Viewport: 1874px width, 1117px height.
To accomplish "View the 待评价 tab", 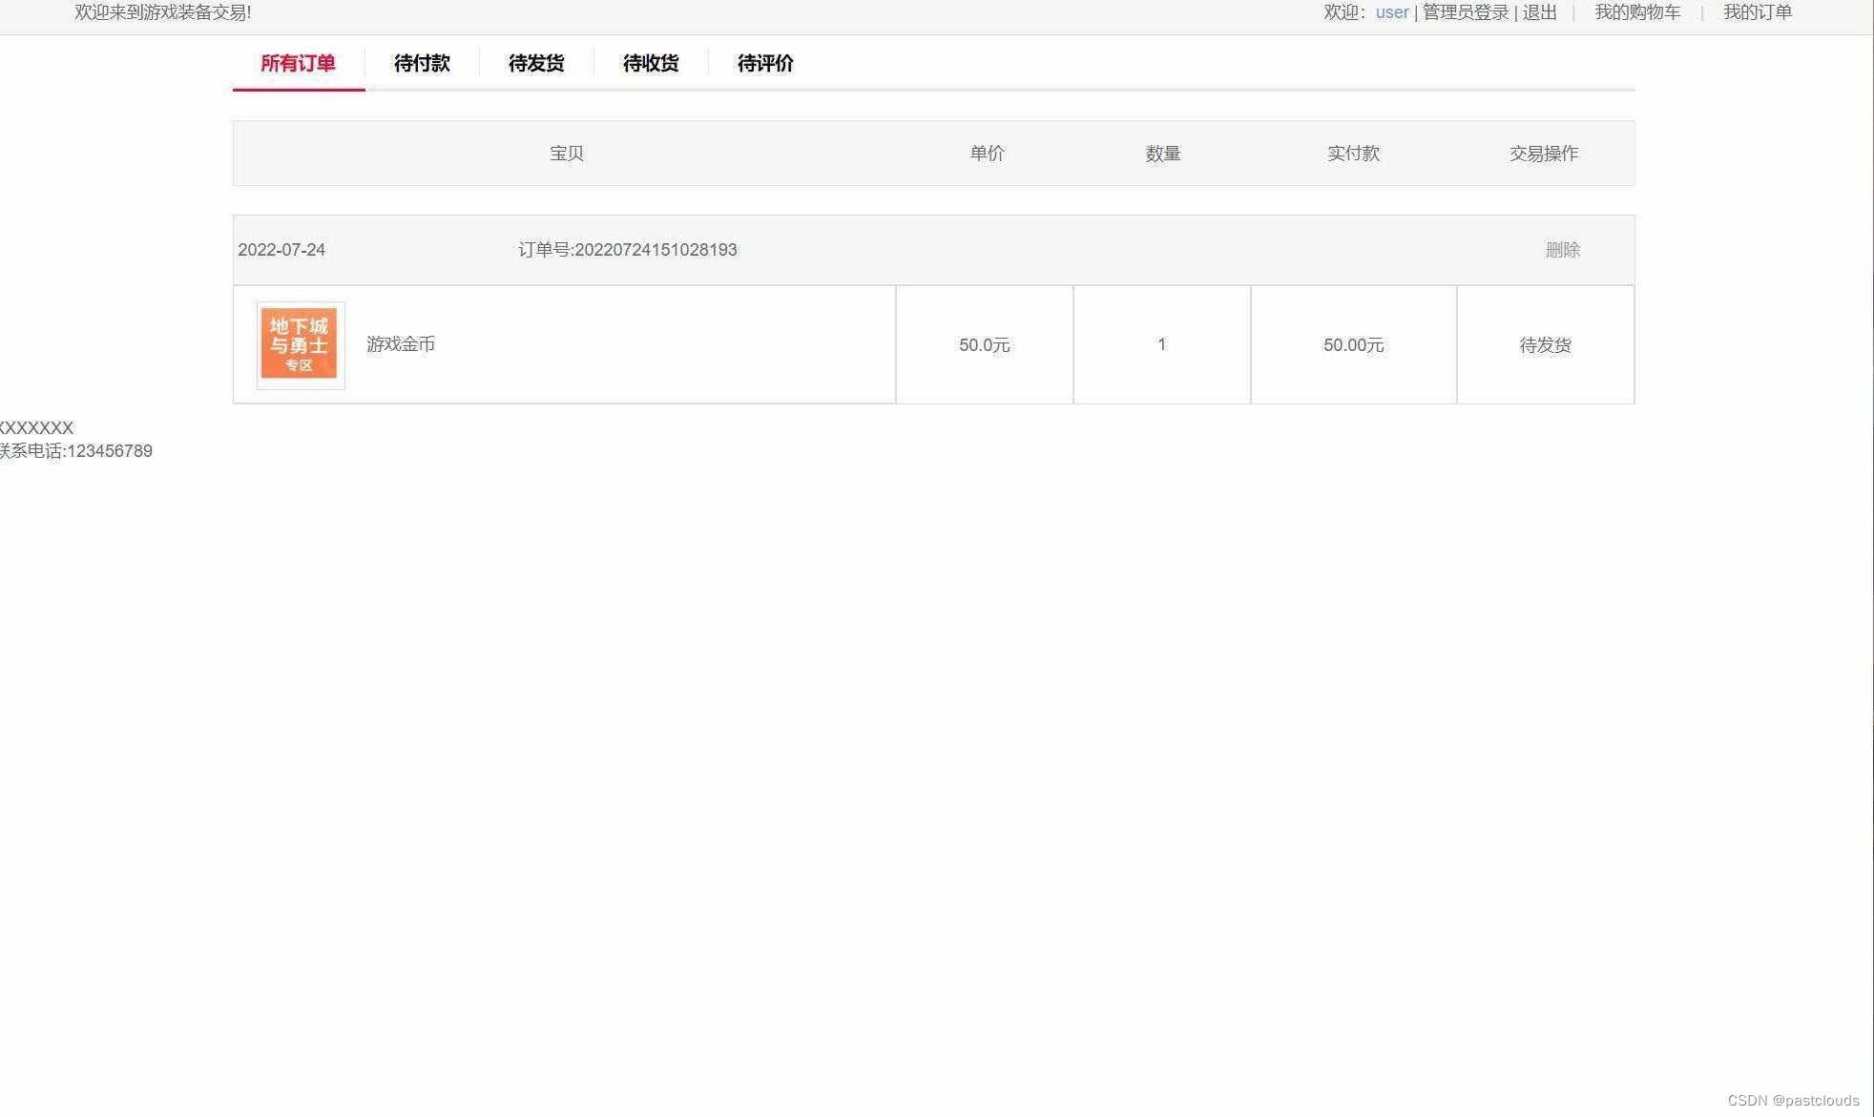I will [764, 63].
